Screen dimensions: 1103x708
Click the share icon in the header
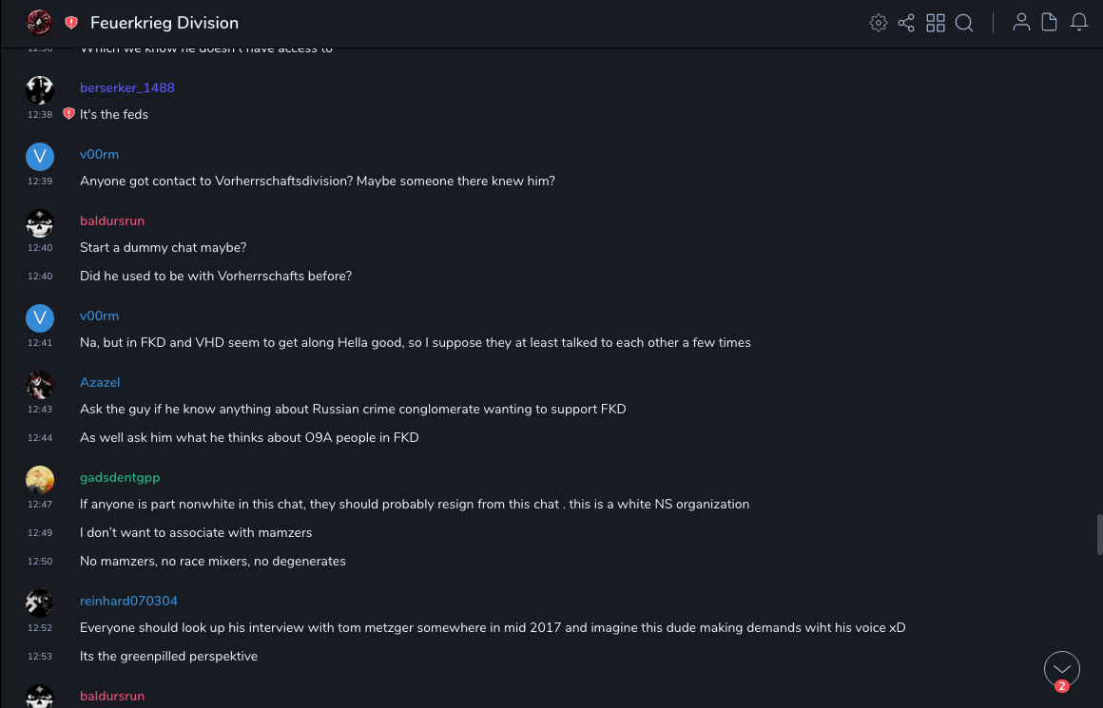(906, 23)
